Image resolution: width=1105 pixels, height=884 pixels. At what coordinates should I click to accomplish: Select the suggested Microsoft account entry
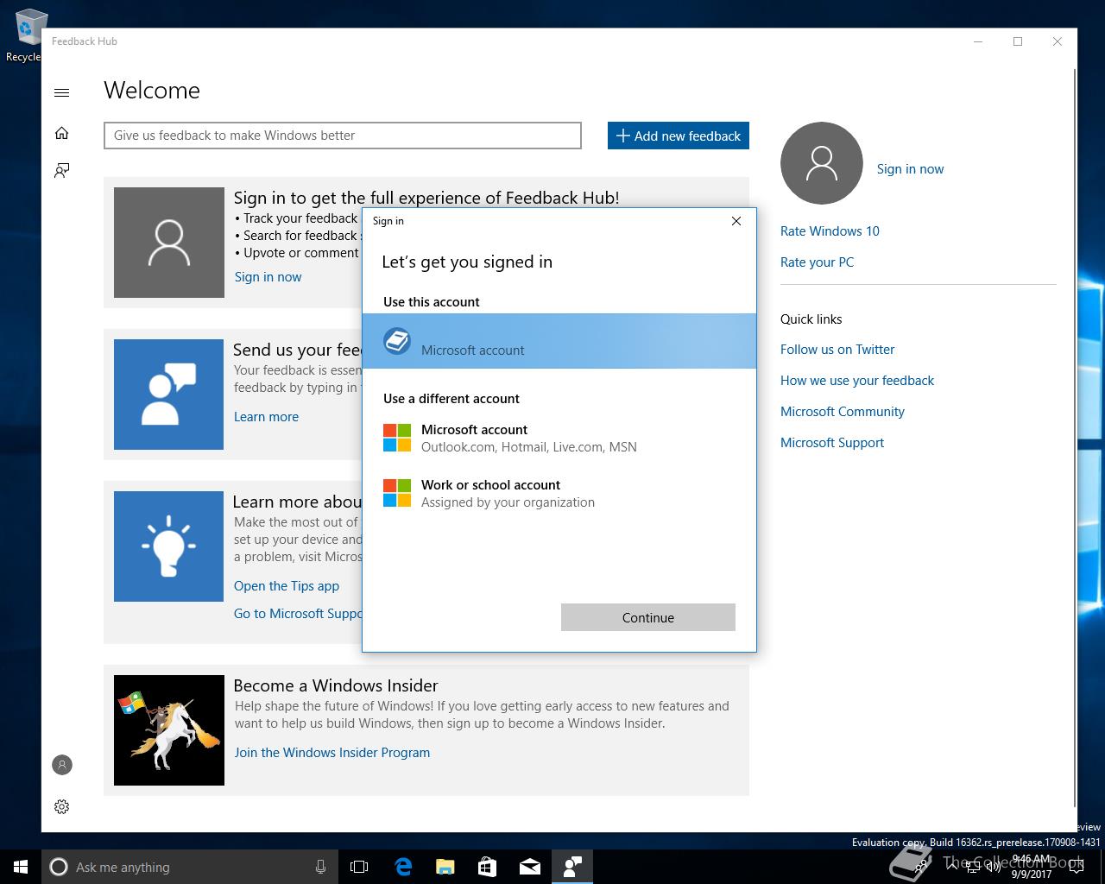coord(559,341)
